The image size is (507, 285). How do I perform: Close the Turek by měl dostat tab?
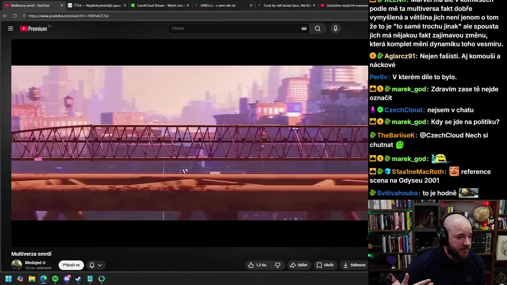[x=314, y=6]
